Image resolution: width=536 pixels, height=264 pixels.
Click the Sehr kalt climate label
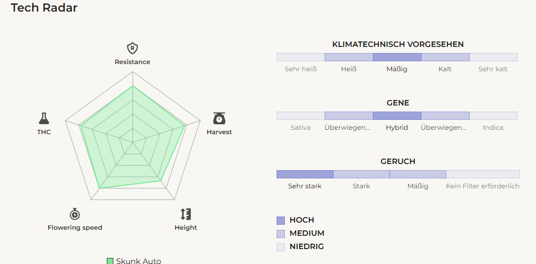tap(493, 69)
